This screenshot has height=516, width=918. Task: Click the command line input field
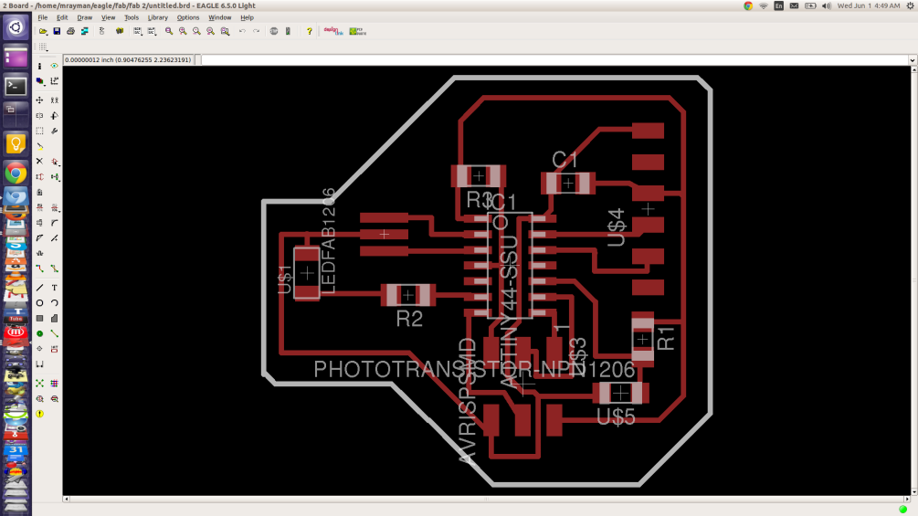pos(554,59)
